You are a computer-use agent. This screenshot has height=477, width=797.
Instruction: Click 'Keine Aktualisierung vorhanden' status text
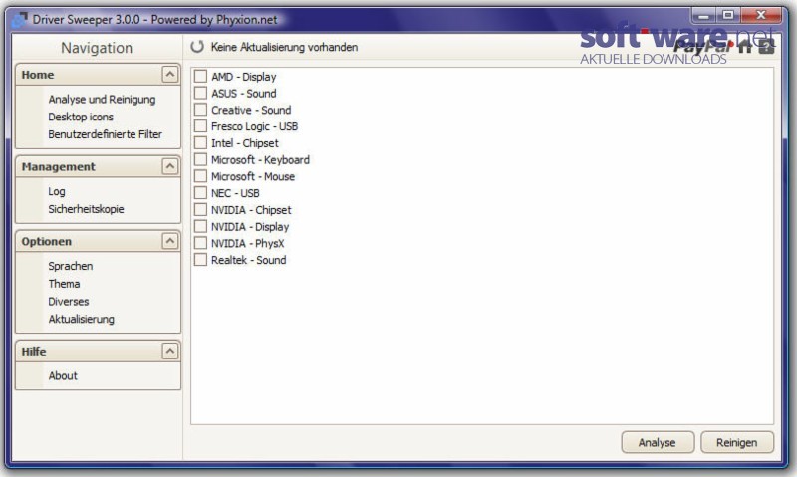point(284,47)
